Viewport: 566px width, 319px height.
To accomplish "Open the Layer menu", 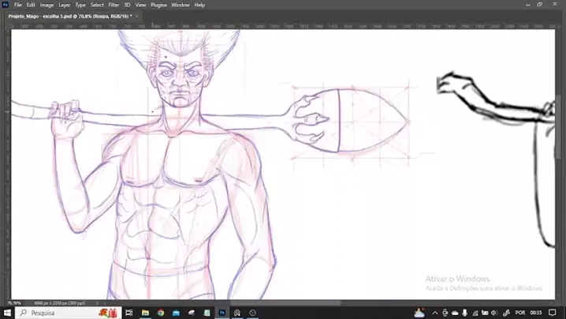I will tap(65, 5).
